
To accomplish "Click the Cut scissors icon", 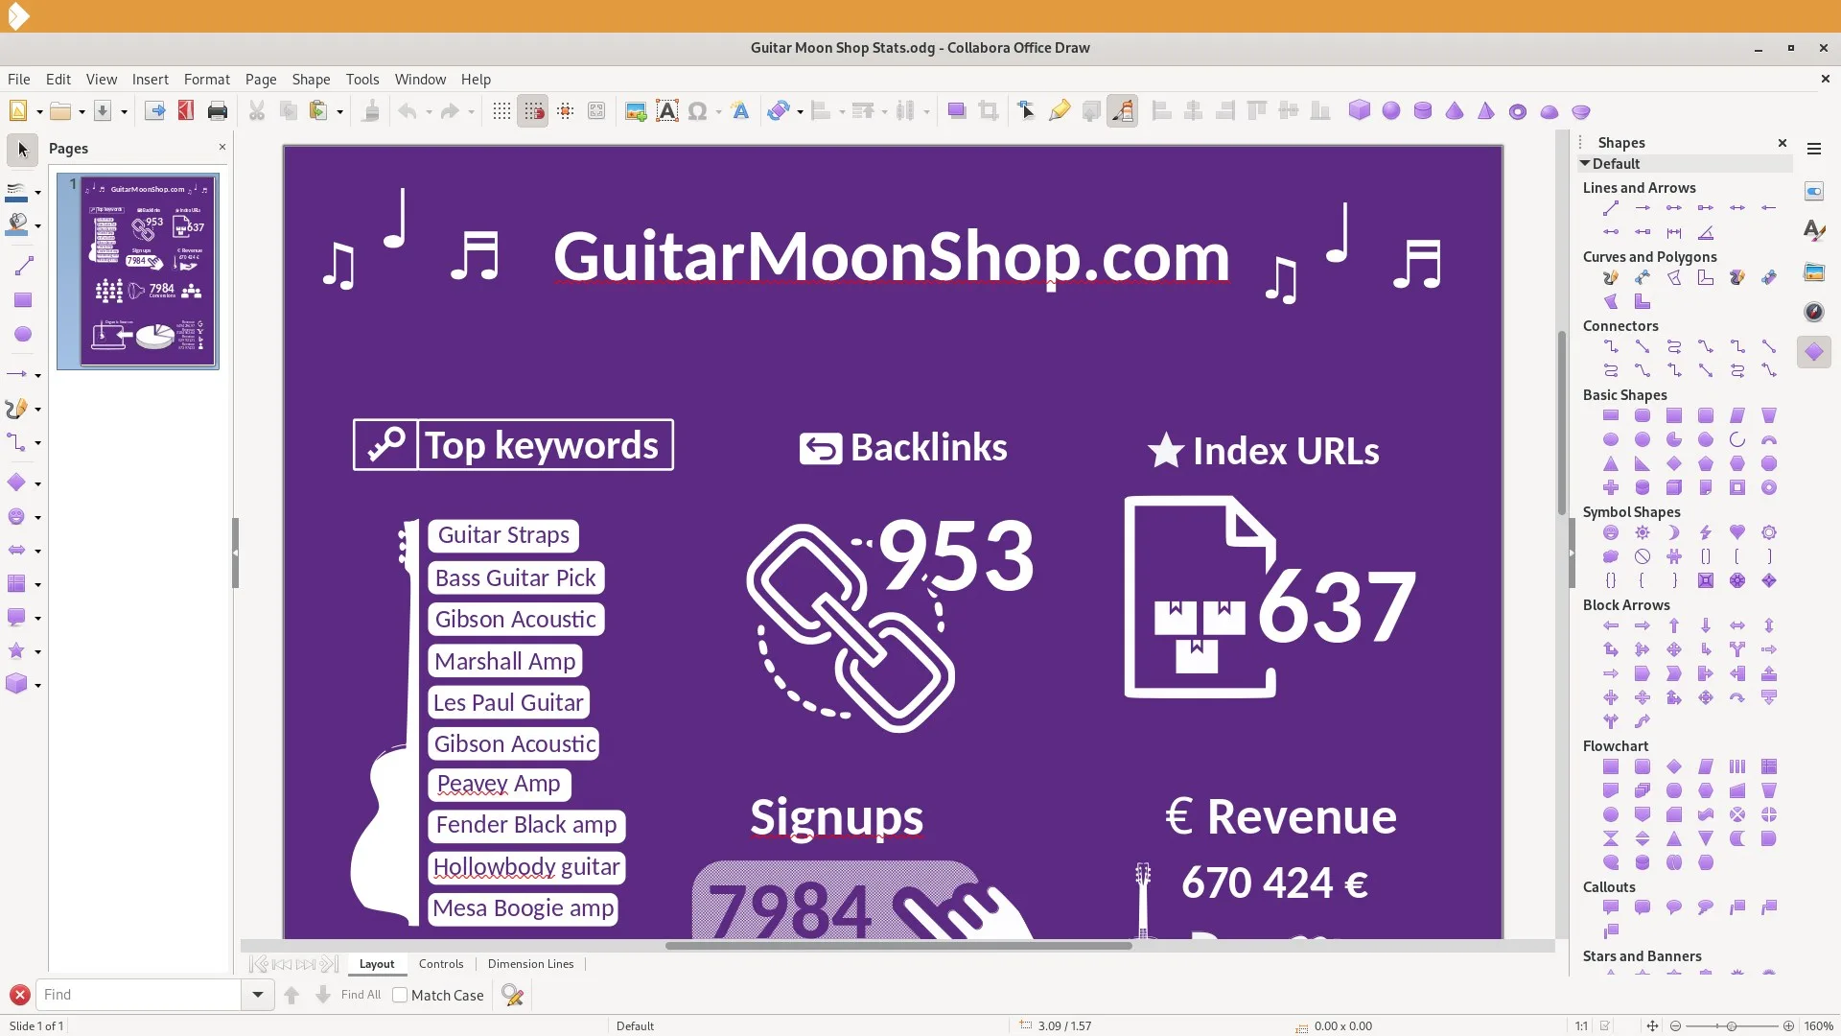I will (257, 111).
